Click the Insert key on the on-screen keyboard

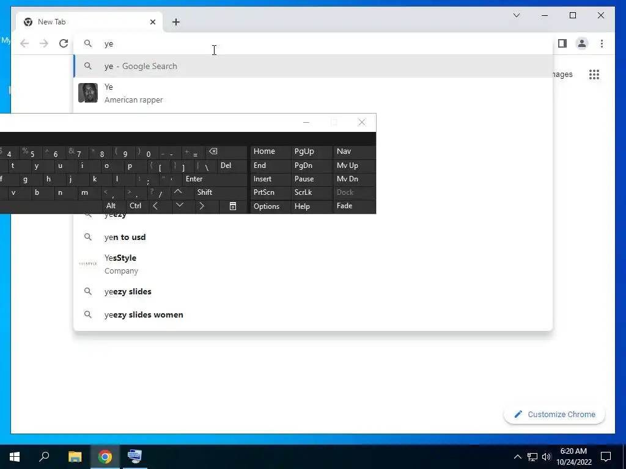[270, 179]
